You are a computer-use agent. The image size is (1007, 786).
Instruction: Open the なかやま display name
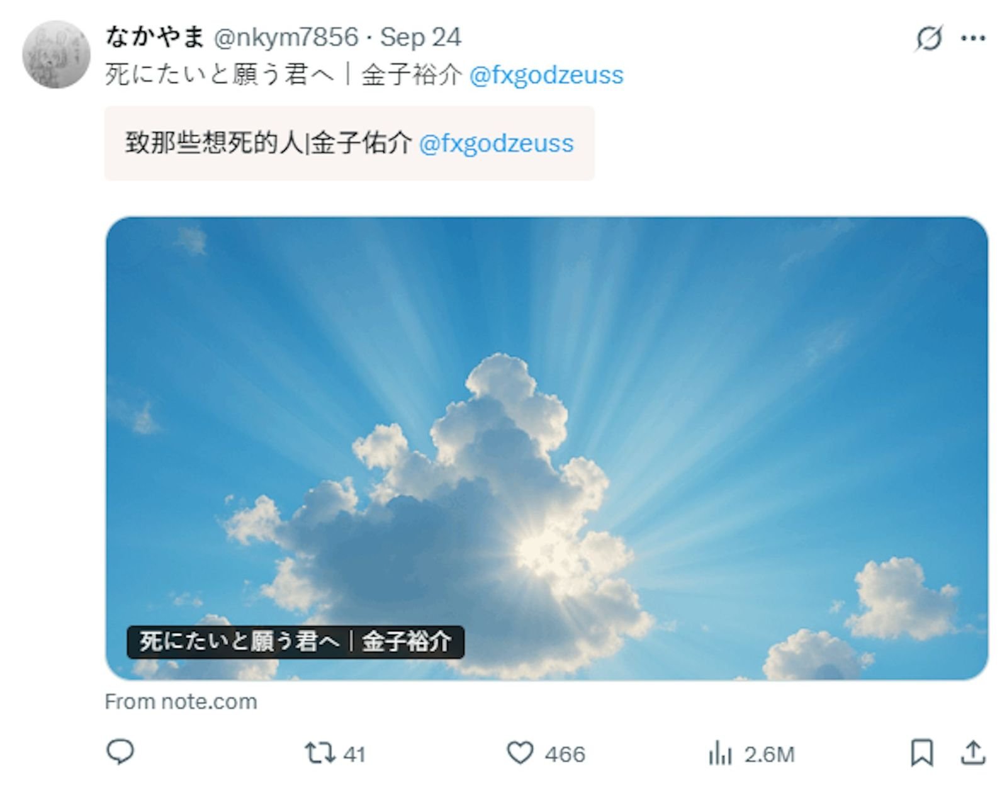(x=155, y=36)
